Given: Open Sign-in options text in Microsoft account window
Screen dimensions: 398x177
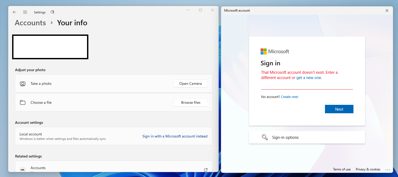Looking at the screenshot, I should (x=285, y=137).
